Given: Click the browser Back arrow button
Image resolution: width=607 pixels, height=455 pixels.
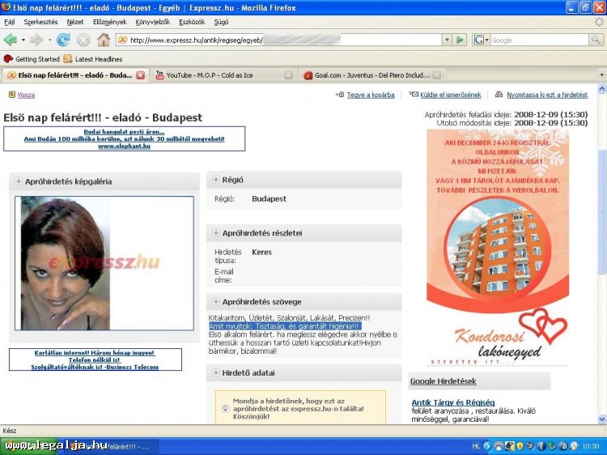Looking at the screenshot, I should coord(11,40).
